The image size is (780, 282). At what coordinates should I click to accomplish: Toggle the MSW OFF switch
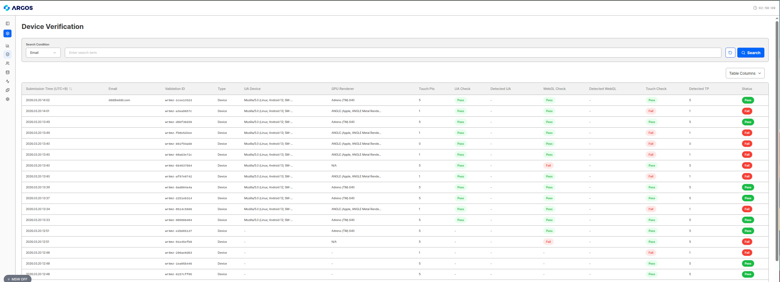click(x=17, y=279)
